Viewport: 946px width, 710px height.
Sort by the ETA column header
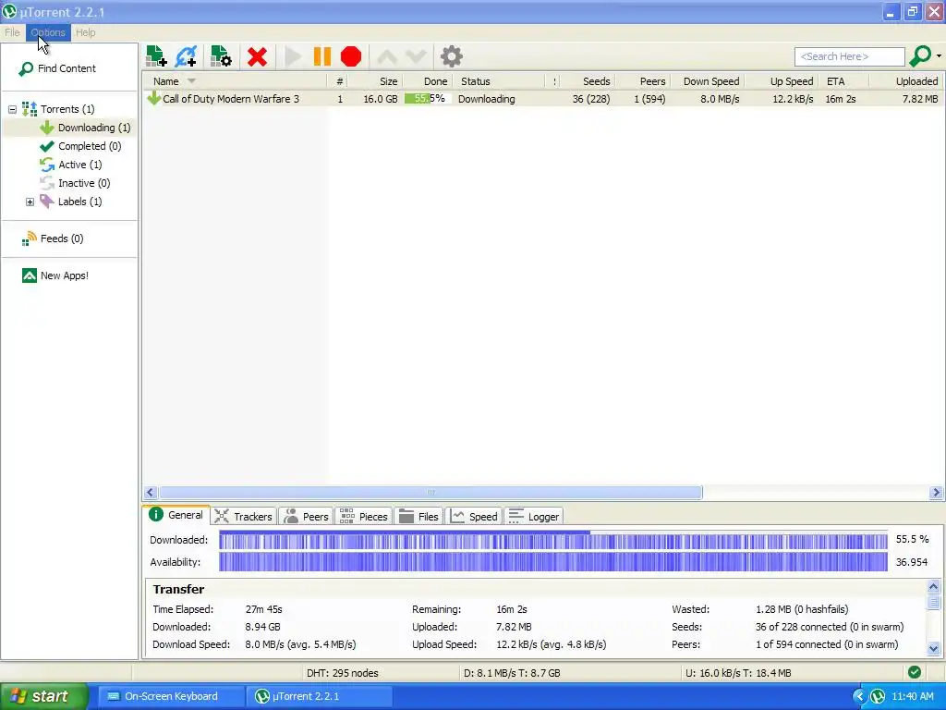click(x=844, y=81)
